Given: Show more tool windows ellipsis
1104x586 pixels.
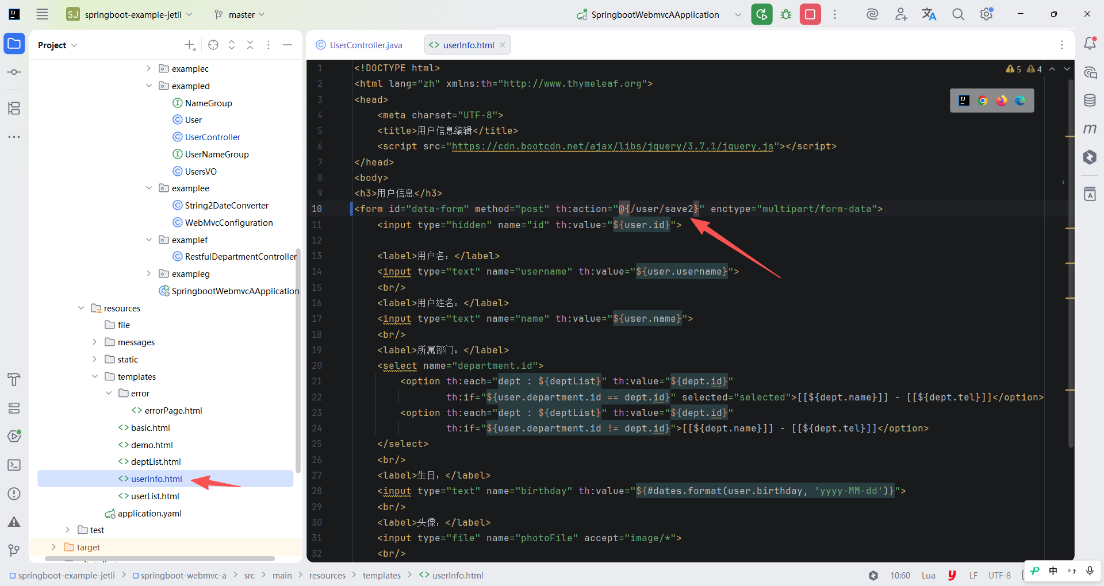Looking at the screenshot, I should click(x=14, y=137).
